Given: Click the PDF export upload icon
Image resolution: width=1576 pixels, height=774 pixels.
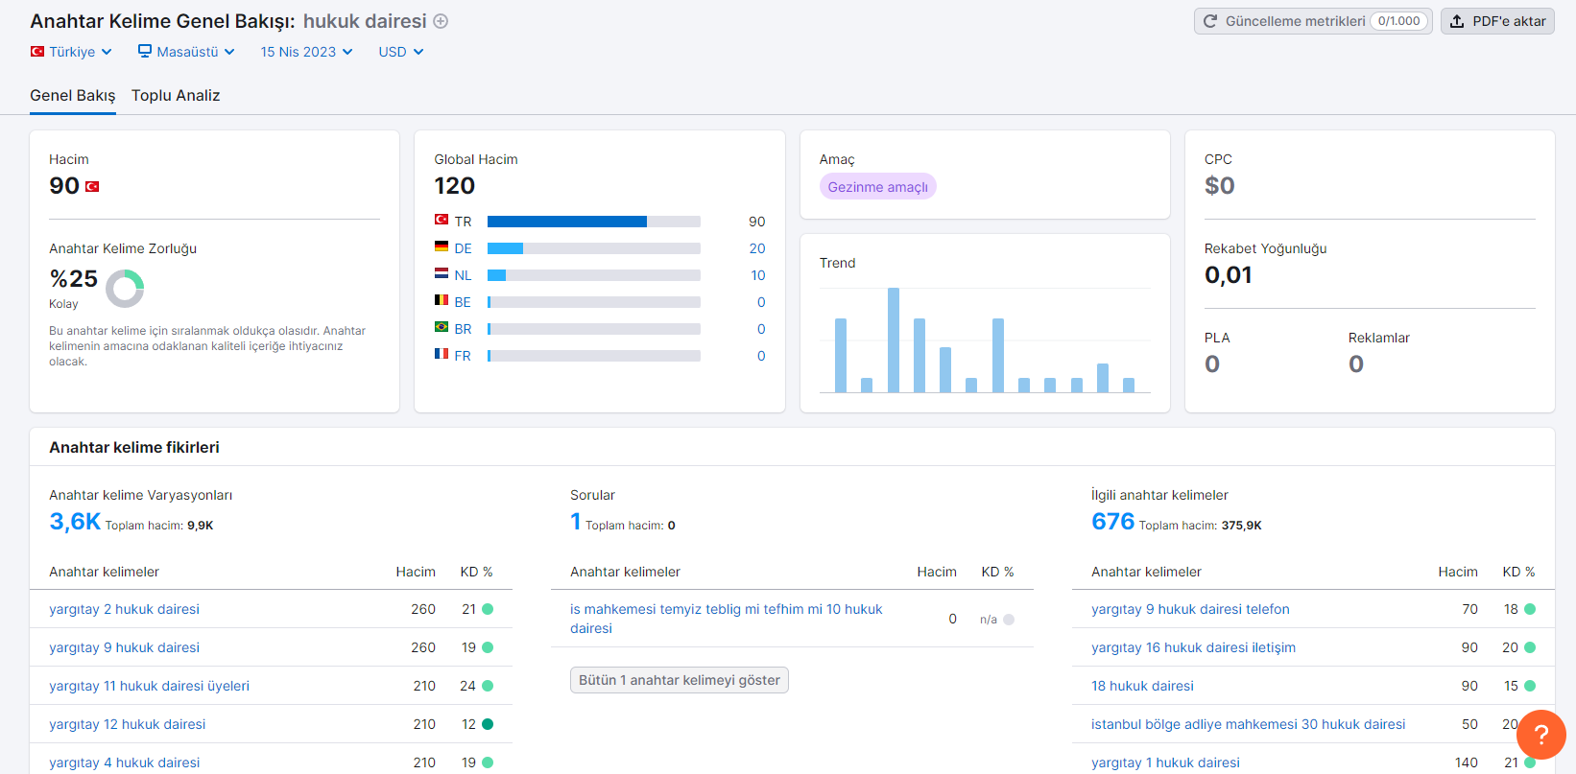Looking at the screenshot, I should point(1457,21).
